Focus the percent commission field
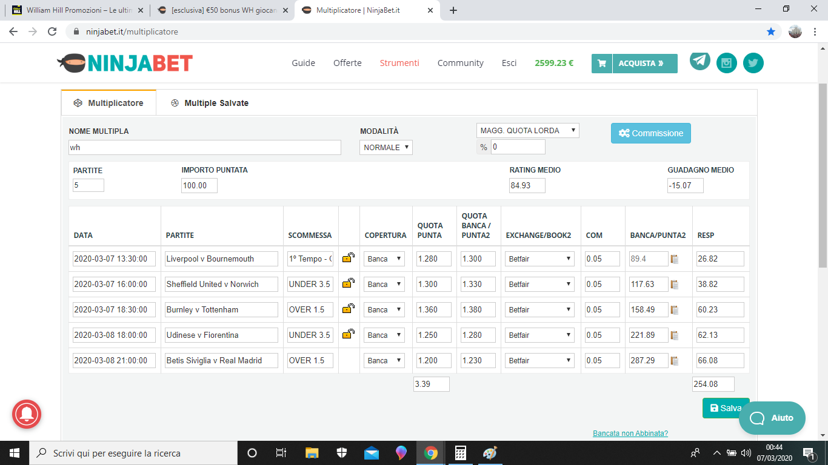The height and width of the screenshot is (465, 828). (518, 147)
